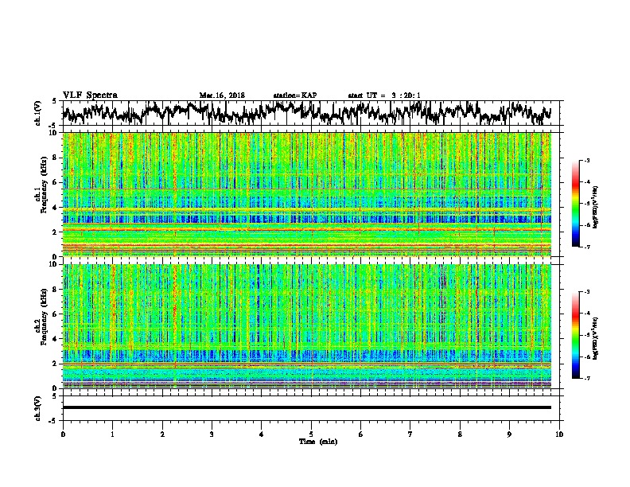Click the Time axis tick label "3"
This screenshot has width=630, height=487.
pyautogui.click(x=212, y=434)
